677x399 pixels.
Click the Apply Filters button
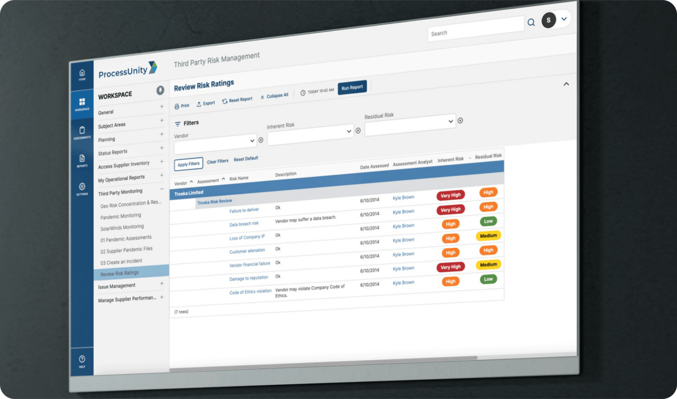(x=189, y=164)
